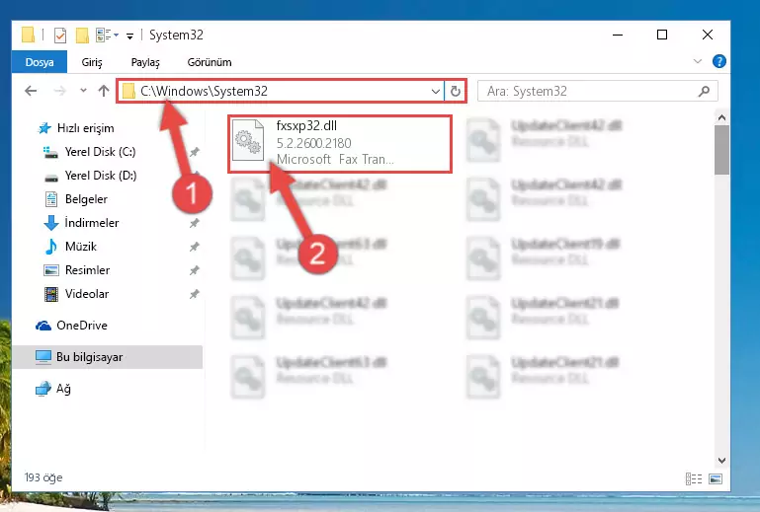760x512 pixels.
Task: Click the scrollbar down arrow
Action: point(721,461)
